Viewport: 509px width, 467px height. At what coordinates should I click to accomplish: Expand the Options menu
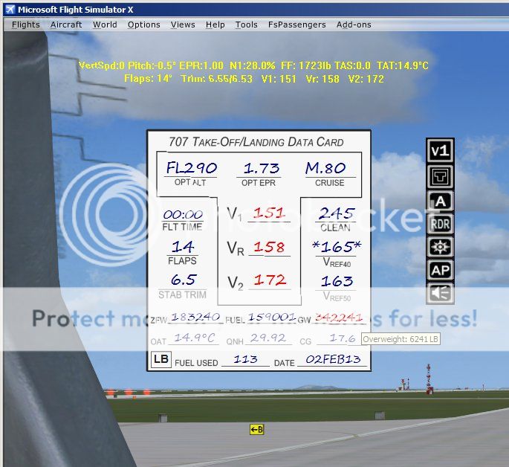(x=143, y=25)
